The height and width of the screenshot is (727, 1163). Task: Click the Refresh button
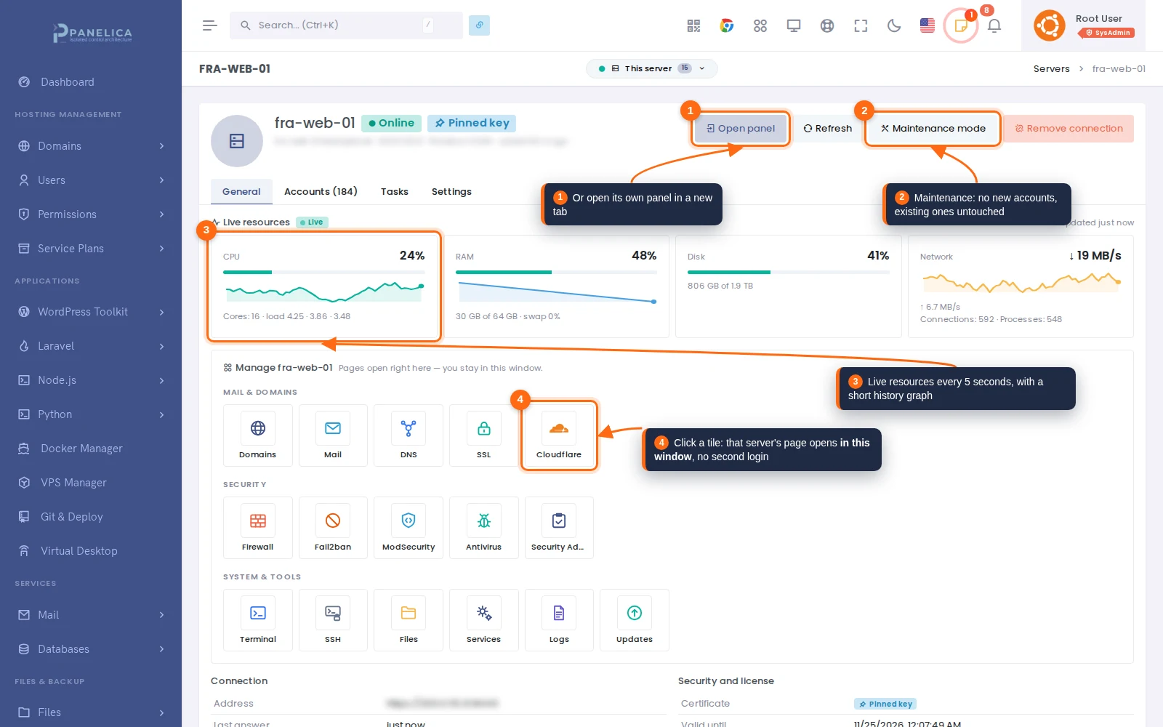click(827, 129)
